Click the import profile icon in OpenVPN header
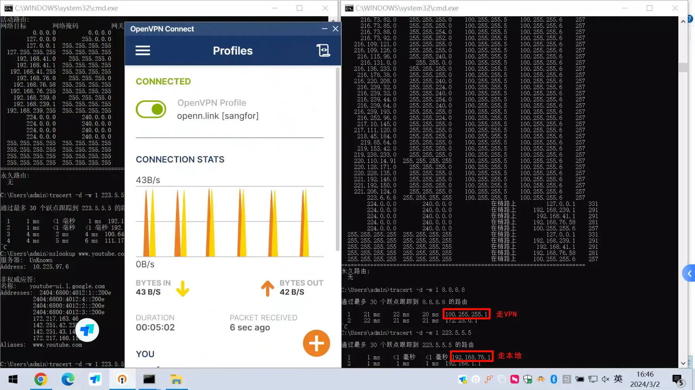The image size is (695, 390). point(323,50)
